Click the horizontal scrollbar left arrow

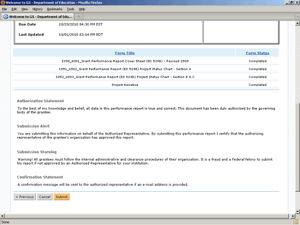click(x=2, y=216)
